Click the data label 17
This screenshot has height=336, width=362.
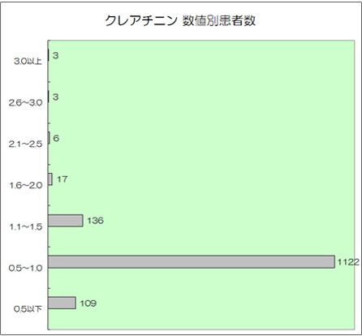62,179
